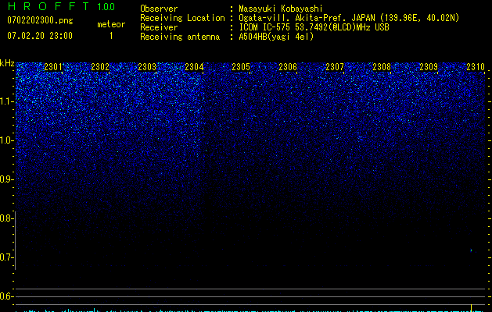Click the 1.0 kHz axis label

[6, 140]
